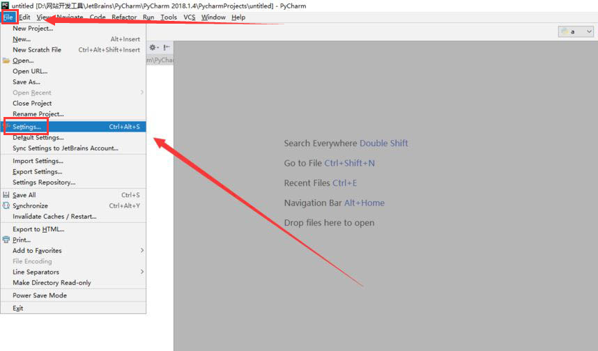This screenshot has height=351, width=598.
Task: Choose Save As... entry
Action: pos(73,82)
